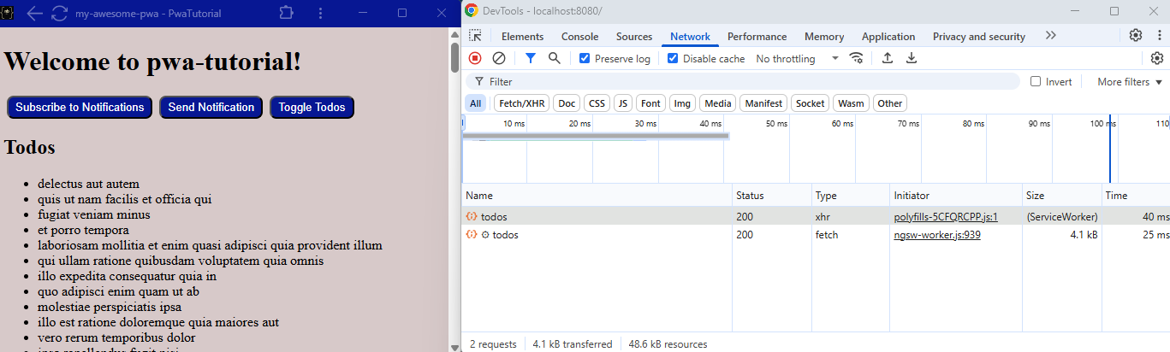Click the PWA app icon in title bar
This screenshot has width=1170, height=352.
tap(7, 14)
